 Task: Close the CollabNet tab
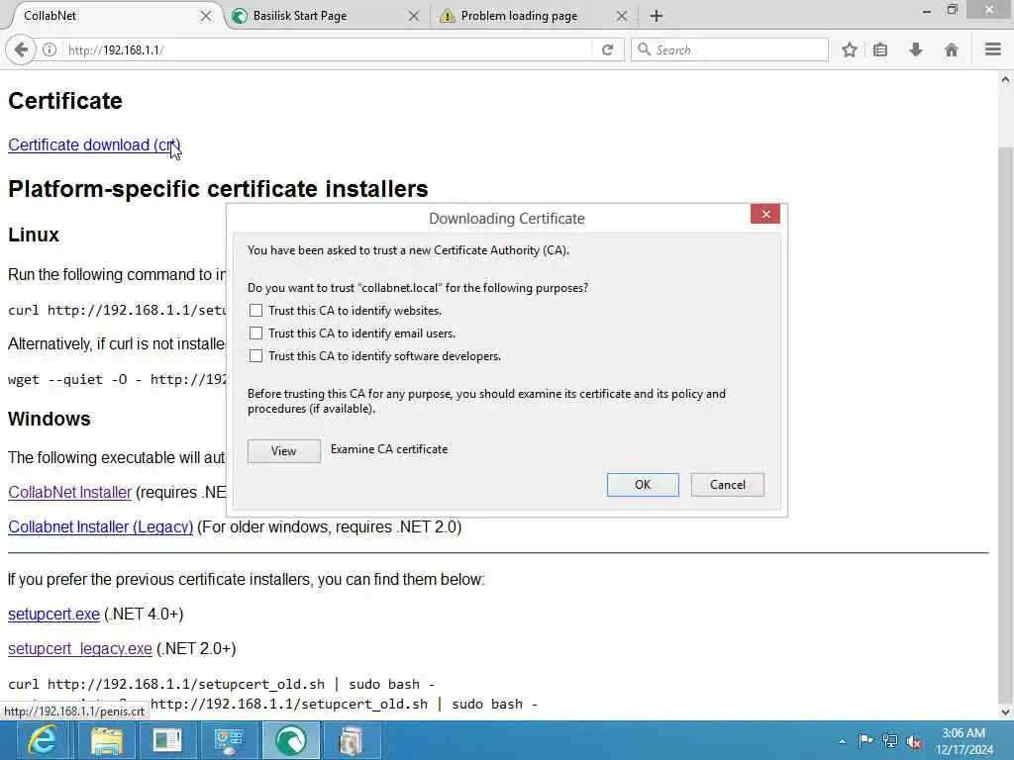[x=206, y=16]
